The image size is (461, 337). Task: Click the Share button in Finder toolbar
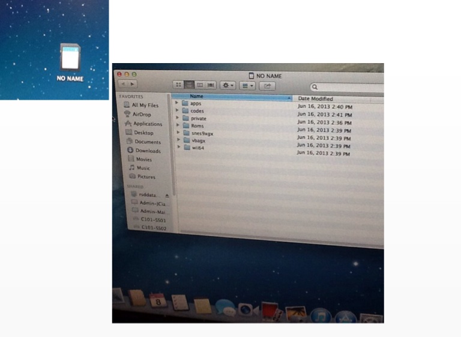tap(267, 86)
